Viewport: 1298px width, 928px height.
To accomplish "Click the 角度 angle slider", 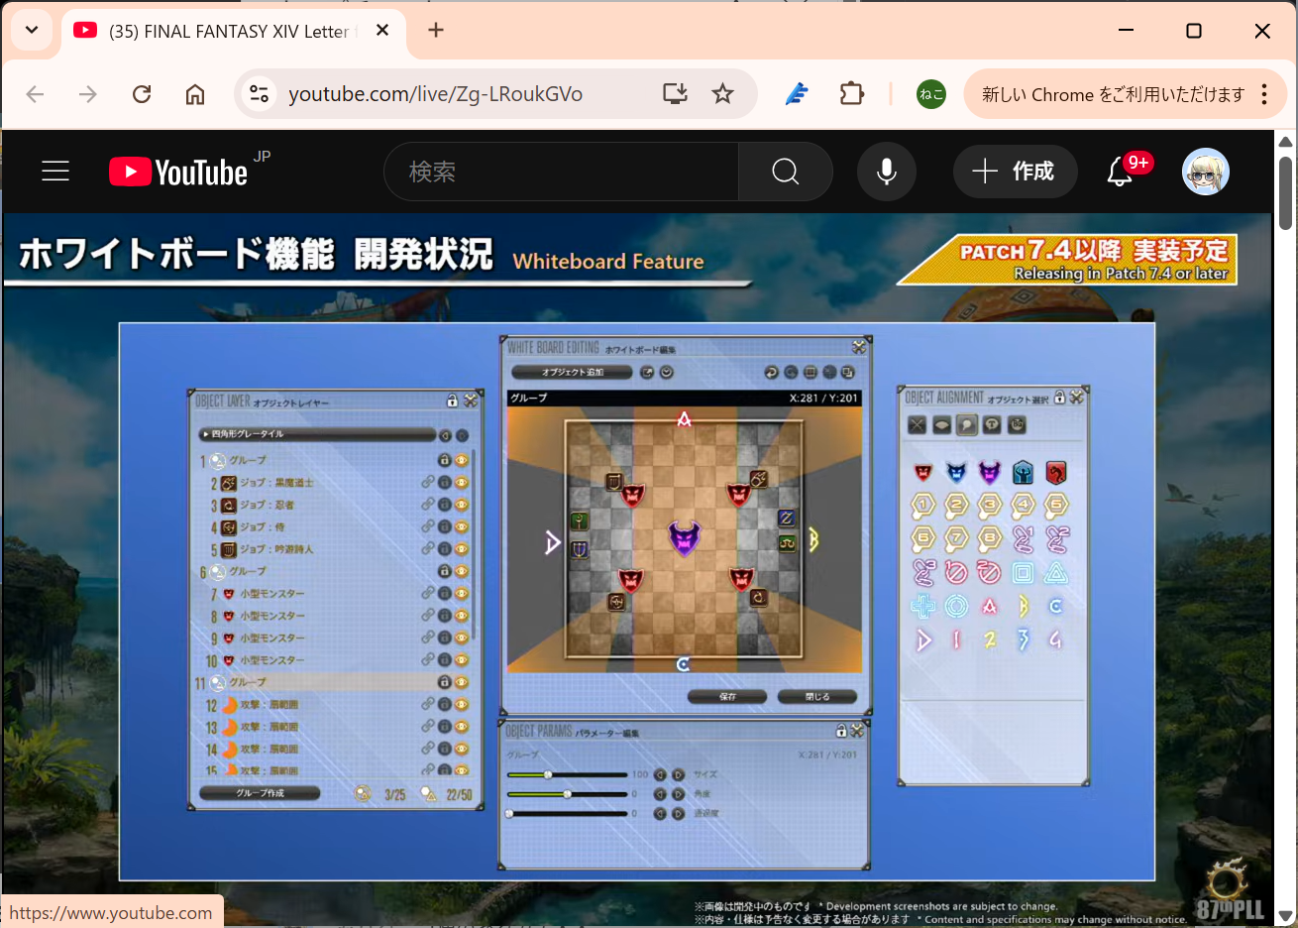I will pos(567,794).
